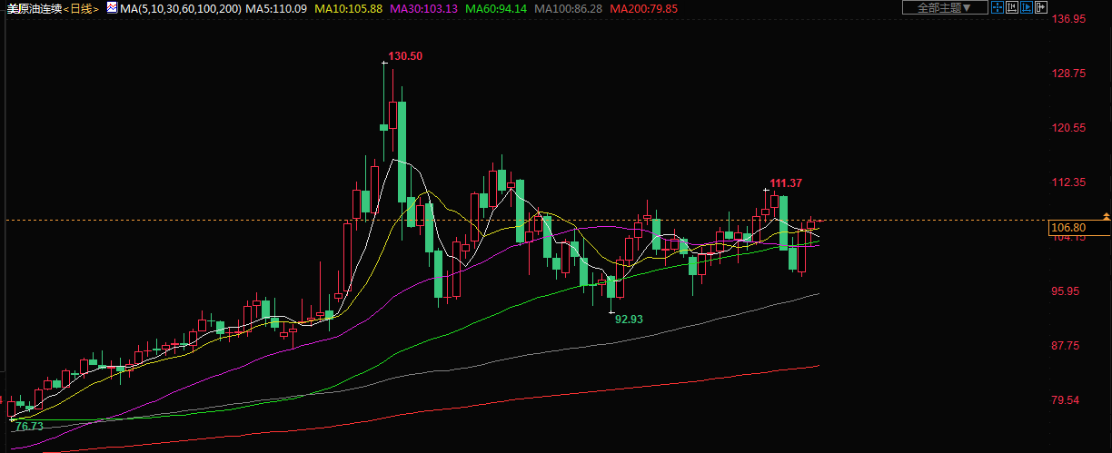Click the blue crosshair cursor icon

click(x=997, y=7)
